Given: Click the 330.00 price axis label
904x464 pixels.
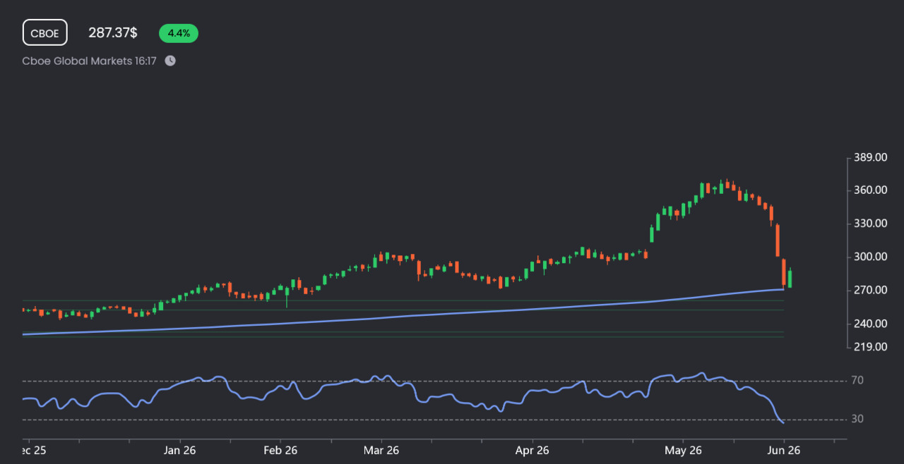Looking at the screenshot, I should pyautogui.click(x=870, y=224).
